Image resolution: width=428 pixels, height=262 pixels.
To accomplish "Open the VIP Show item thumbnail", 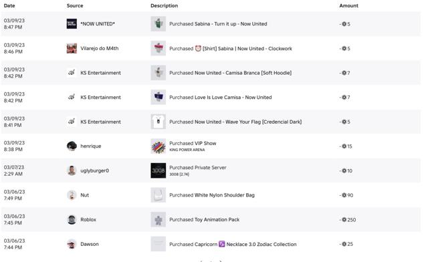I will point(158,146).
